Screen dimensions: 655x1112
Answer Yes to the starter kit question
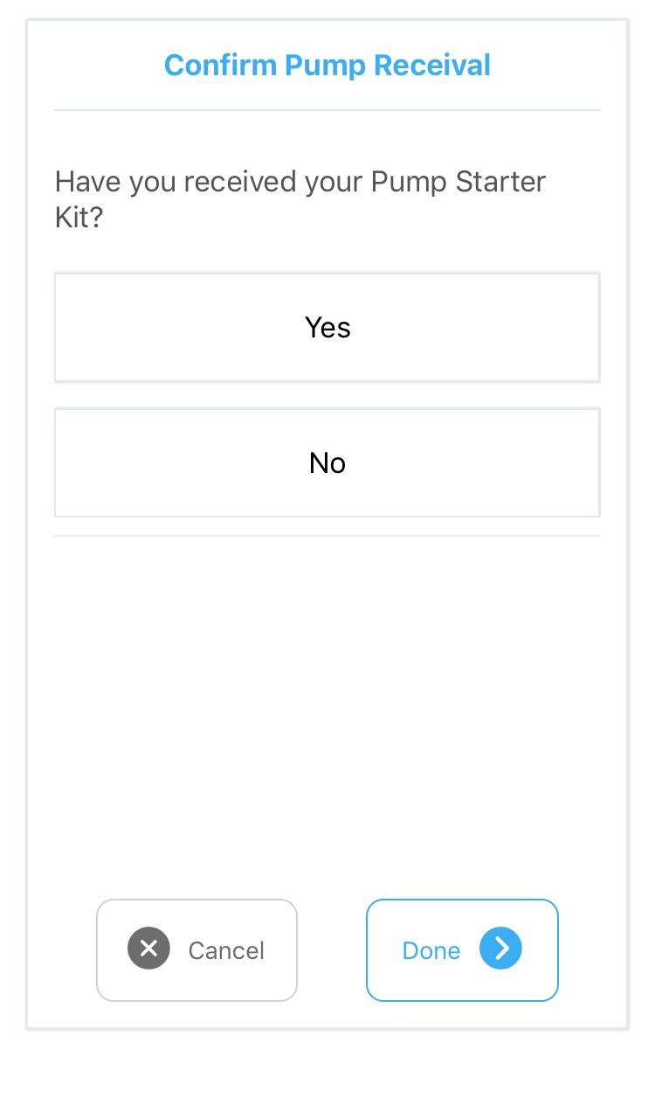tap(327, 328)
